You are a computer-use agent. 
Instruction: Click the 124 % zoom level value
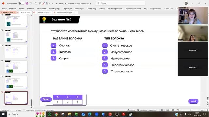click(x=202, y=110)
